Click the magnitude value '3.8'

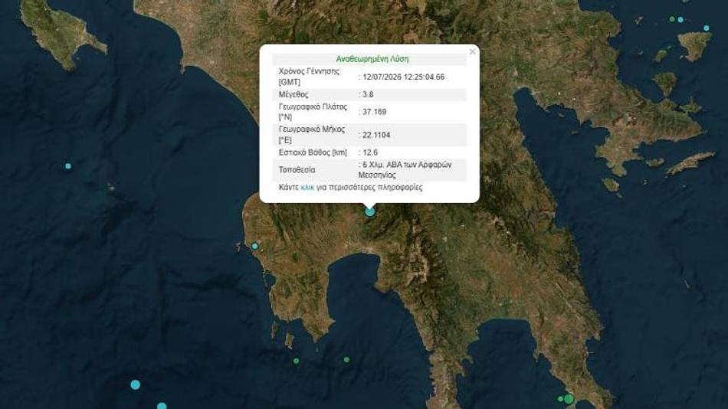368,94
